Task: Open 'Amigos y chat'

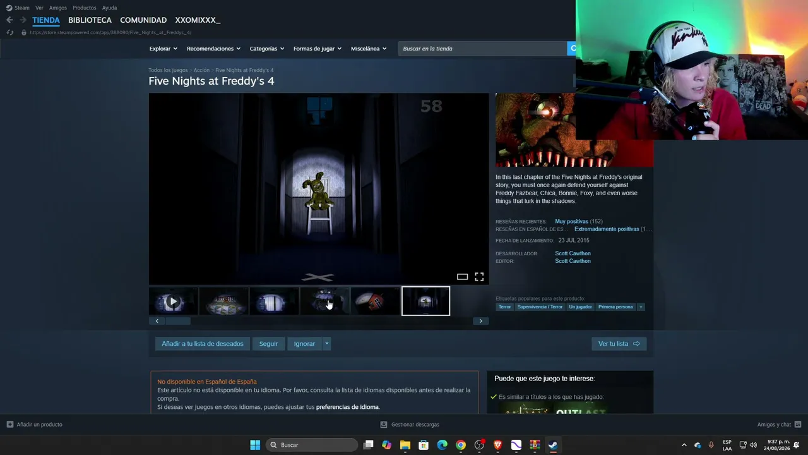Action: click(779, 425)
